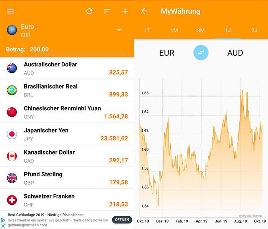Open the Best Geldanlage 2019 ad headline

[x=46, y=215]
